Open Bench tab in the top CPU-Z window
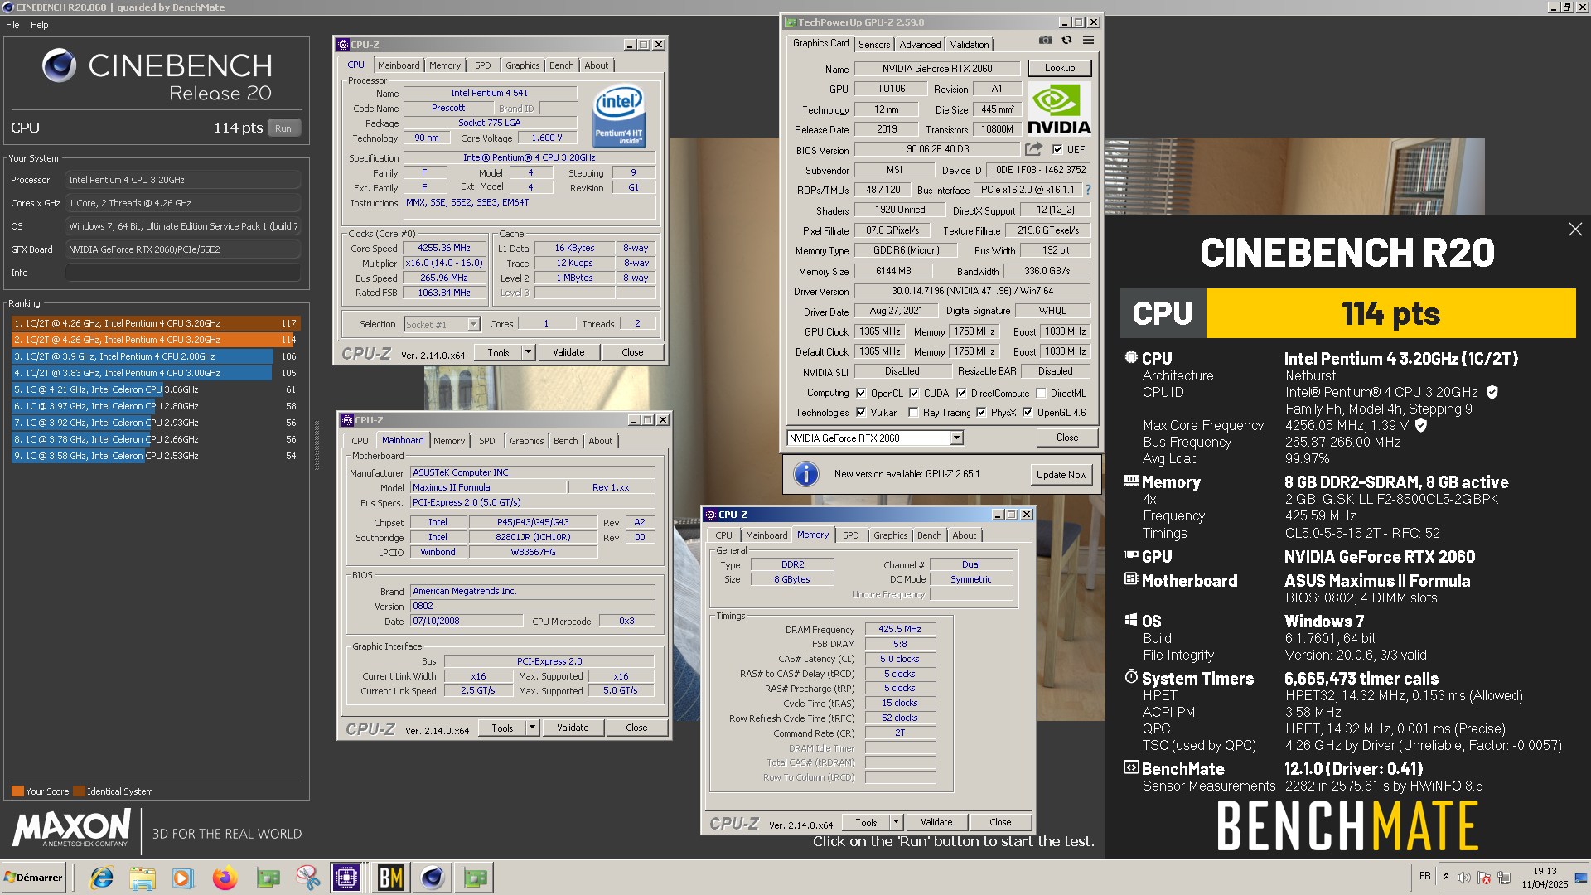Image resolution: width=1591 pixels, height=895 pixels. (561, 65)
